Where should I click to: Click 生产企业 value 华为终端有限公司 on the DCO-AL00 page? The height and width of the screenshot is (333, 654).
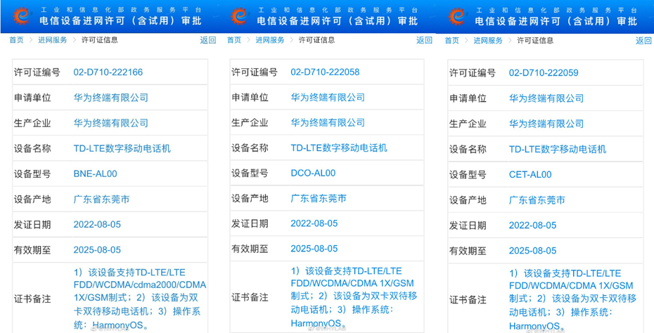pyautogui.click(x=328, y=122)
